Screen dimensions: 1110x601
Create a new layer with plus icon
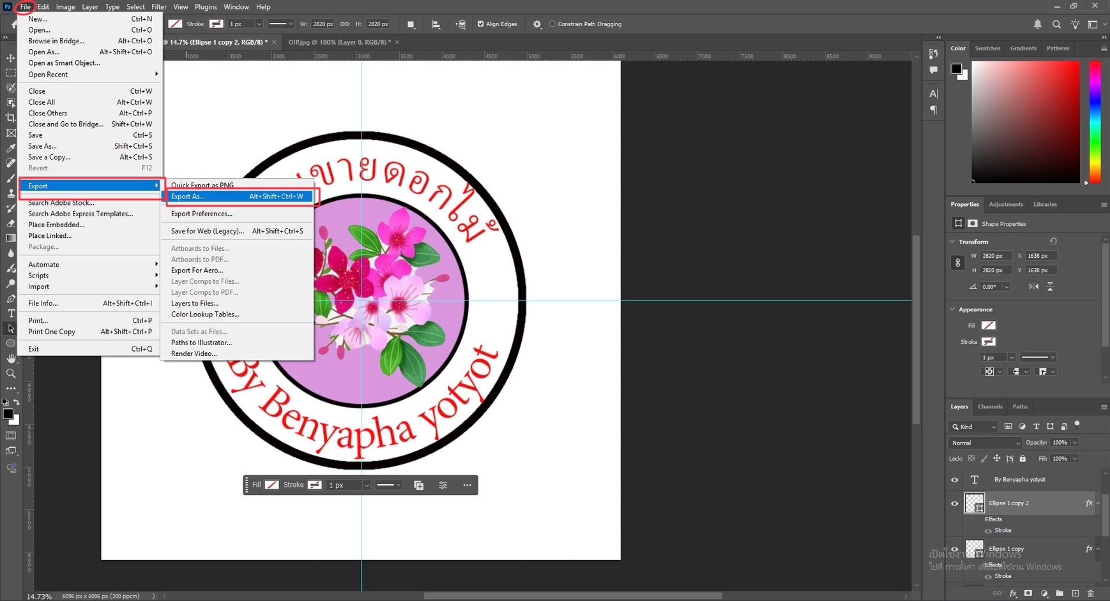(1075, 593)
